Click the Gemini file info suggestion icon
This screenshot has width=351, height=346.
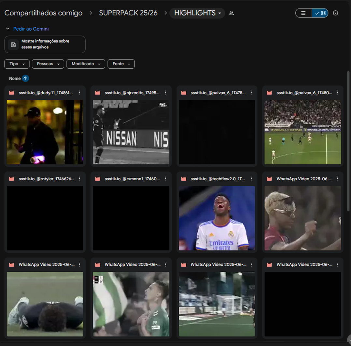[x=13, y=45]
